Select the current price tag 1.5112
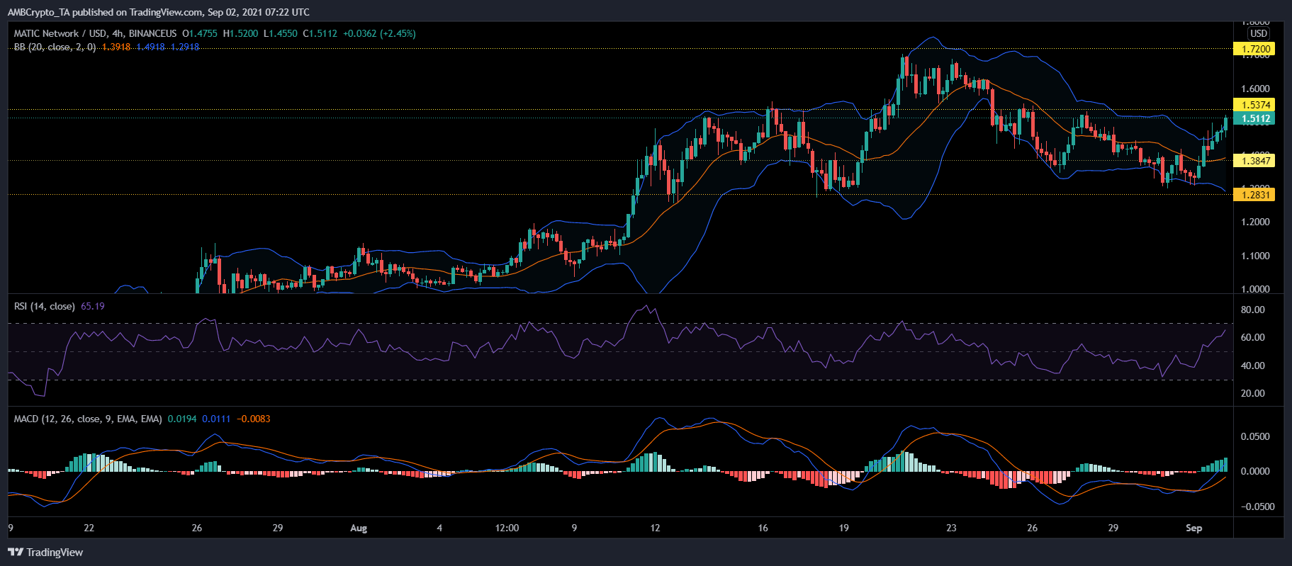 pyautogui.click(x=1254, y=118)
